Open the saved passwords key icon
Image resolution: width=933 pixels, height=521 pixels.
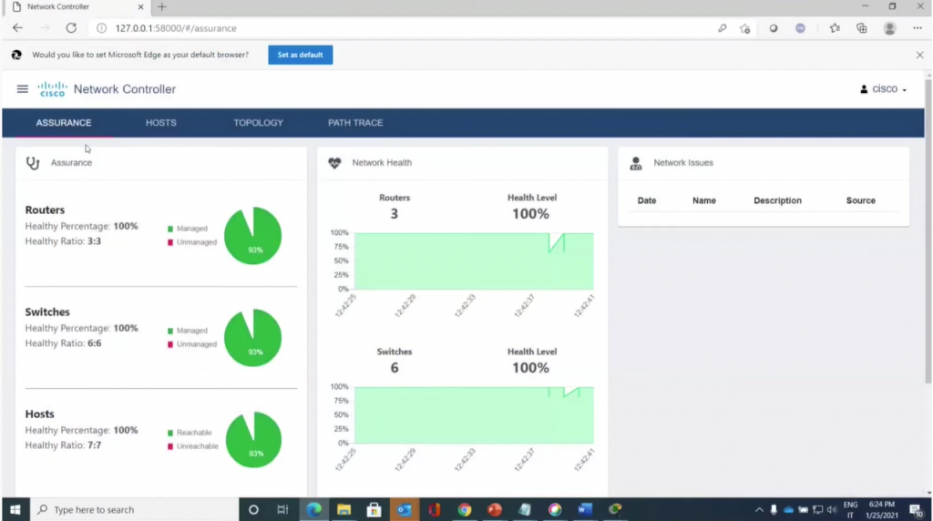[x=723, y=28]
